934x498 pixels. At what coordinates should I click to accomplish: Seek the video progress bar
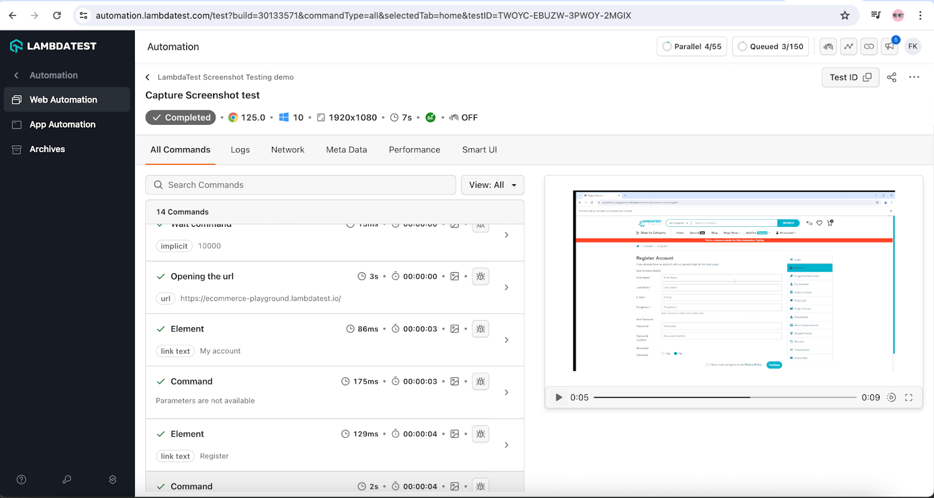[x=725, y=397]
